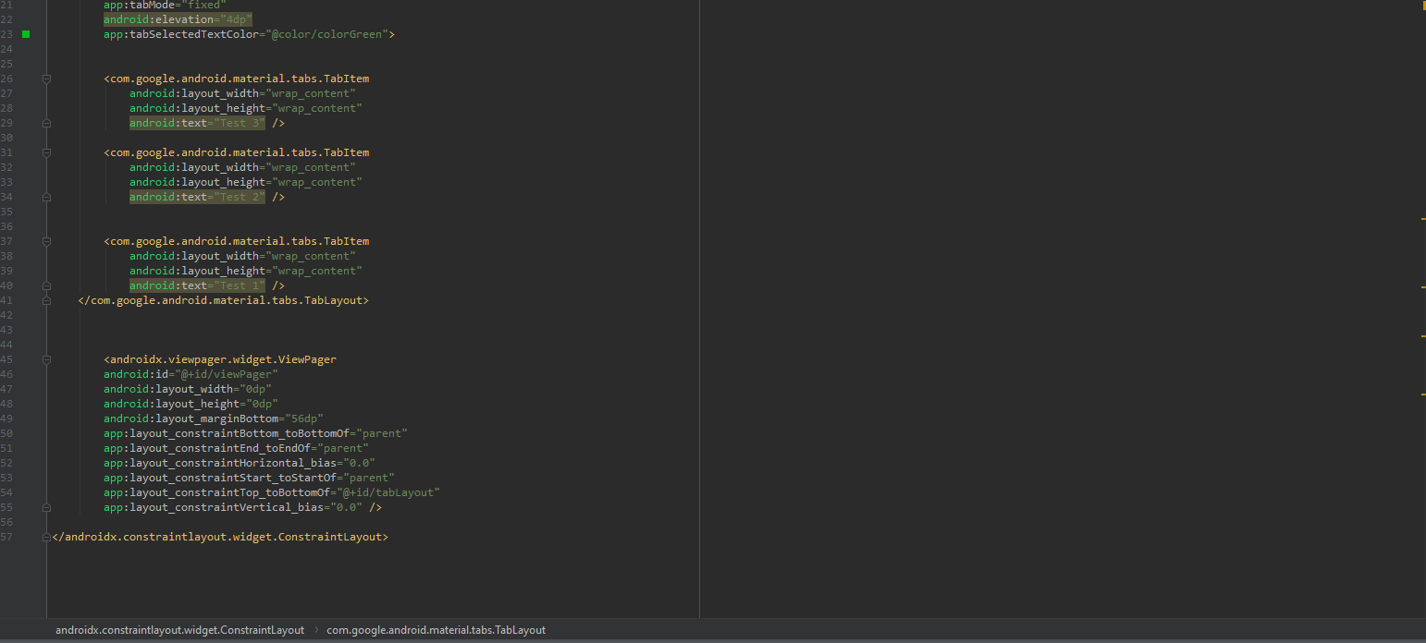Screen dimensions: 1426x643
Task: Click the yellow inspection status indicator
Action: tap(1423, 6)
